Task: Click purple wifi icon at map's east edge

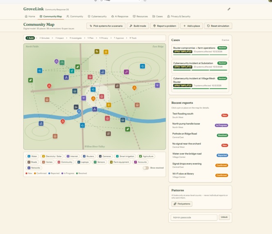Action: [157, 85]
